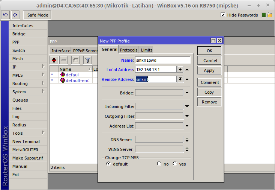Click the Remove button
This screenshot has width=275, height=190.
pos(209,102)
